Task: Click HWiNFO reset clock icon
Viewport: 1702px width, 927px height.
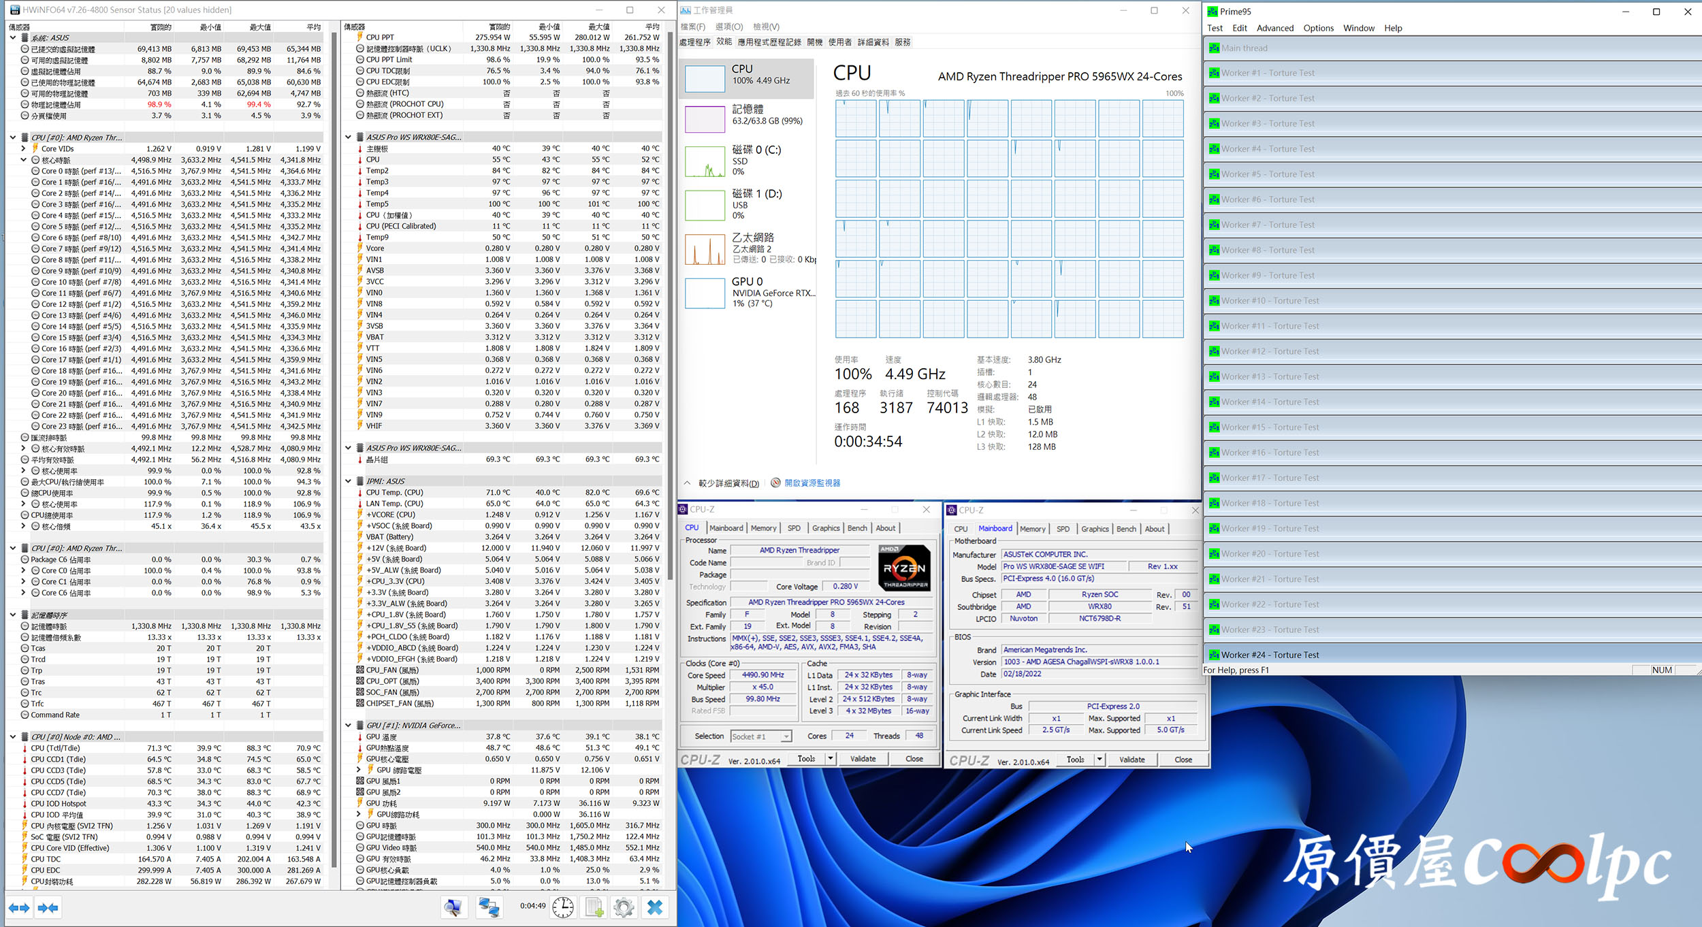Action: point(562,907)
